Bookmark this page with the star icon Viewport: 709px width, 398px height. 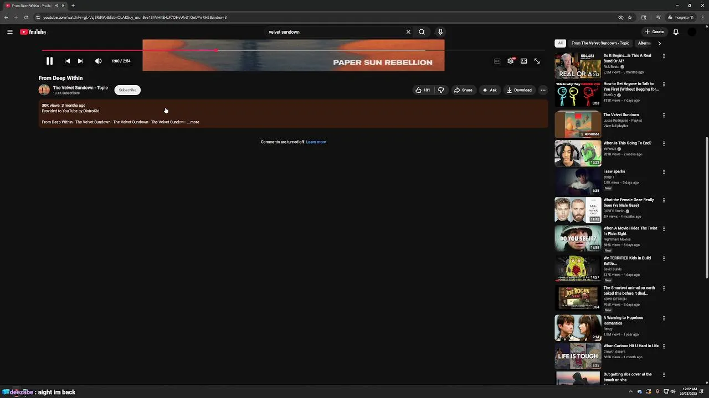(x=630, y=17)
